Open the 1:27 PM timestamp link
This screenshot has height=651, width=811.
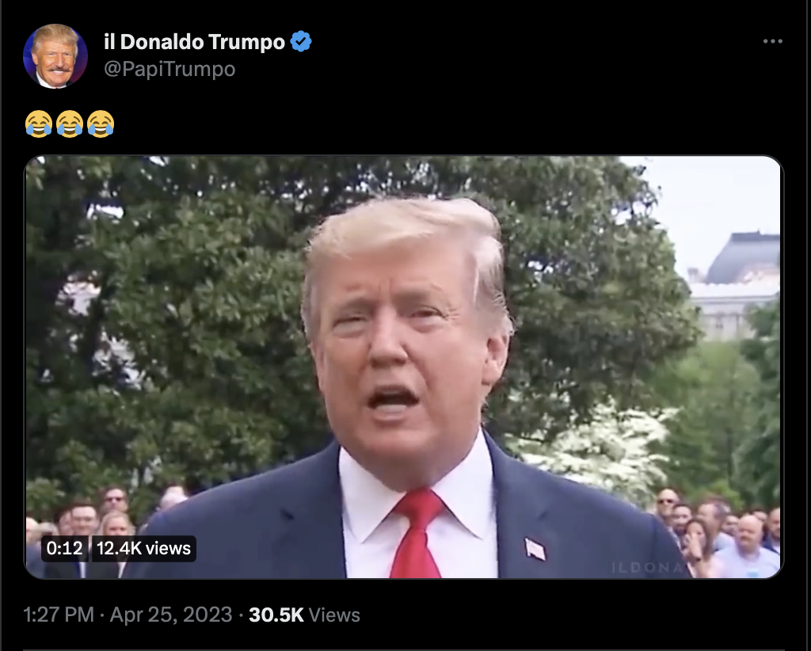(x=59, y=615)
